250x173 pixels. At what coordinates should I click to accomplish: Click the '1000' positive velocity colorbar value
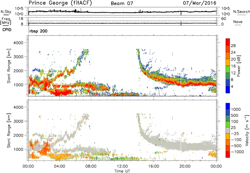click(x=236, y=109)
